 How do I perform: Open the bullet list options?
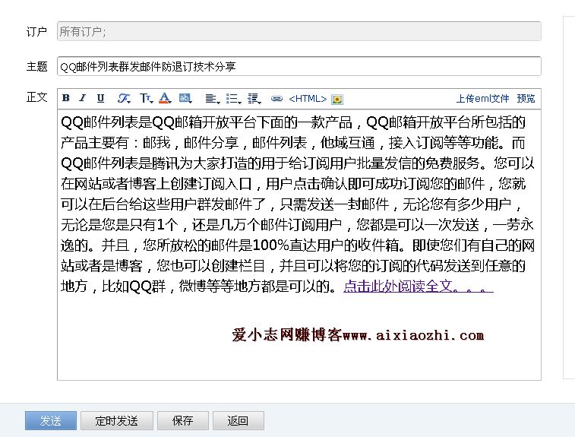(234, 98)
